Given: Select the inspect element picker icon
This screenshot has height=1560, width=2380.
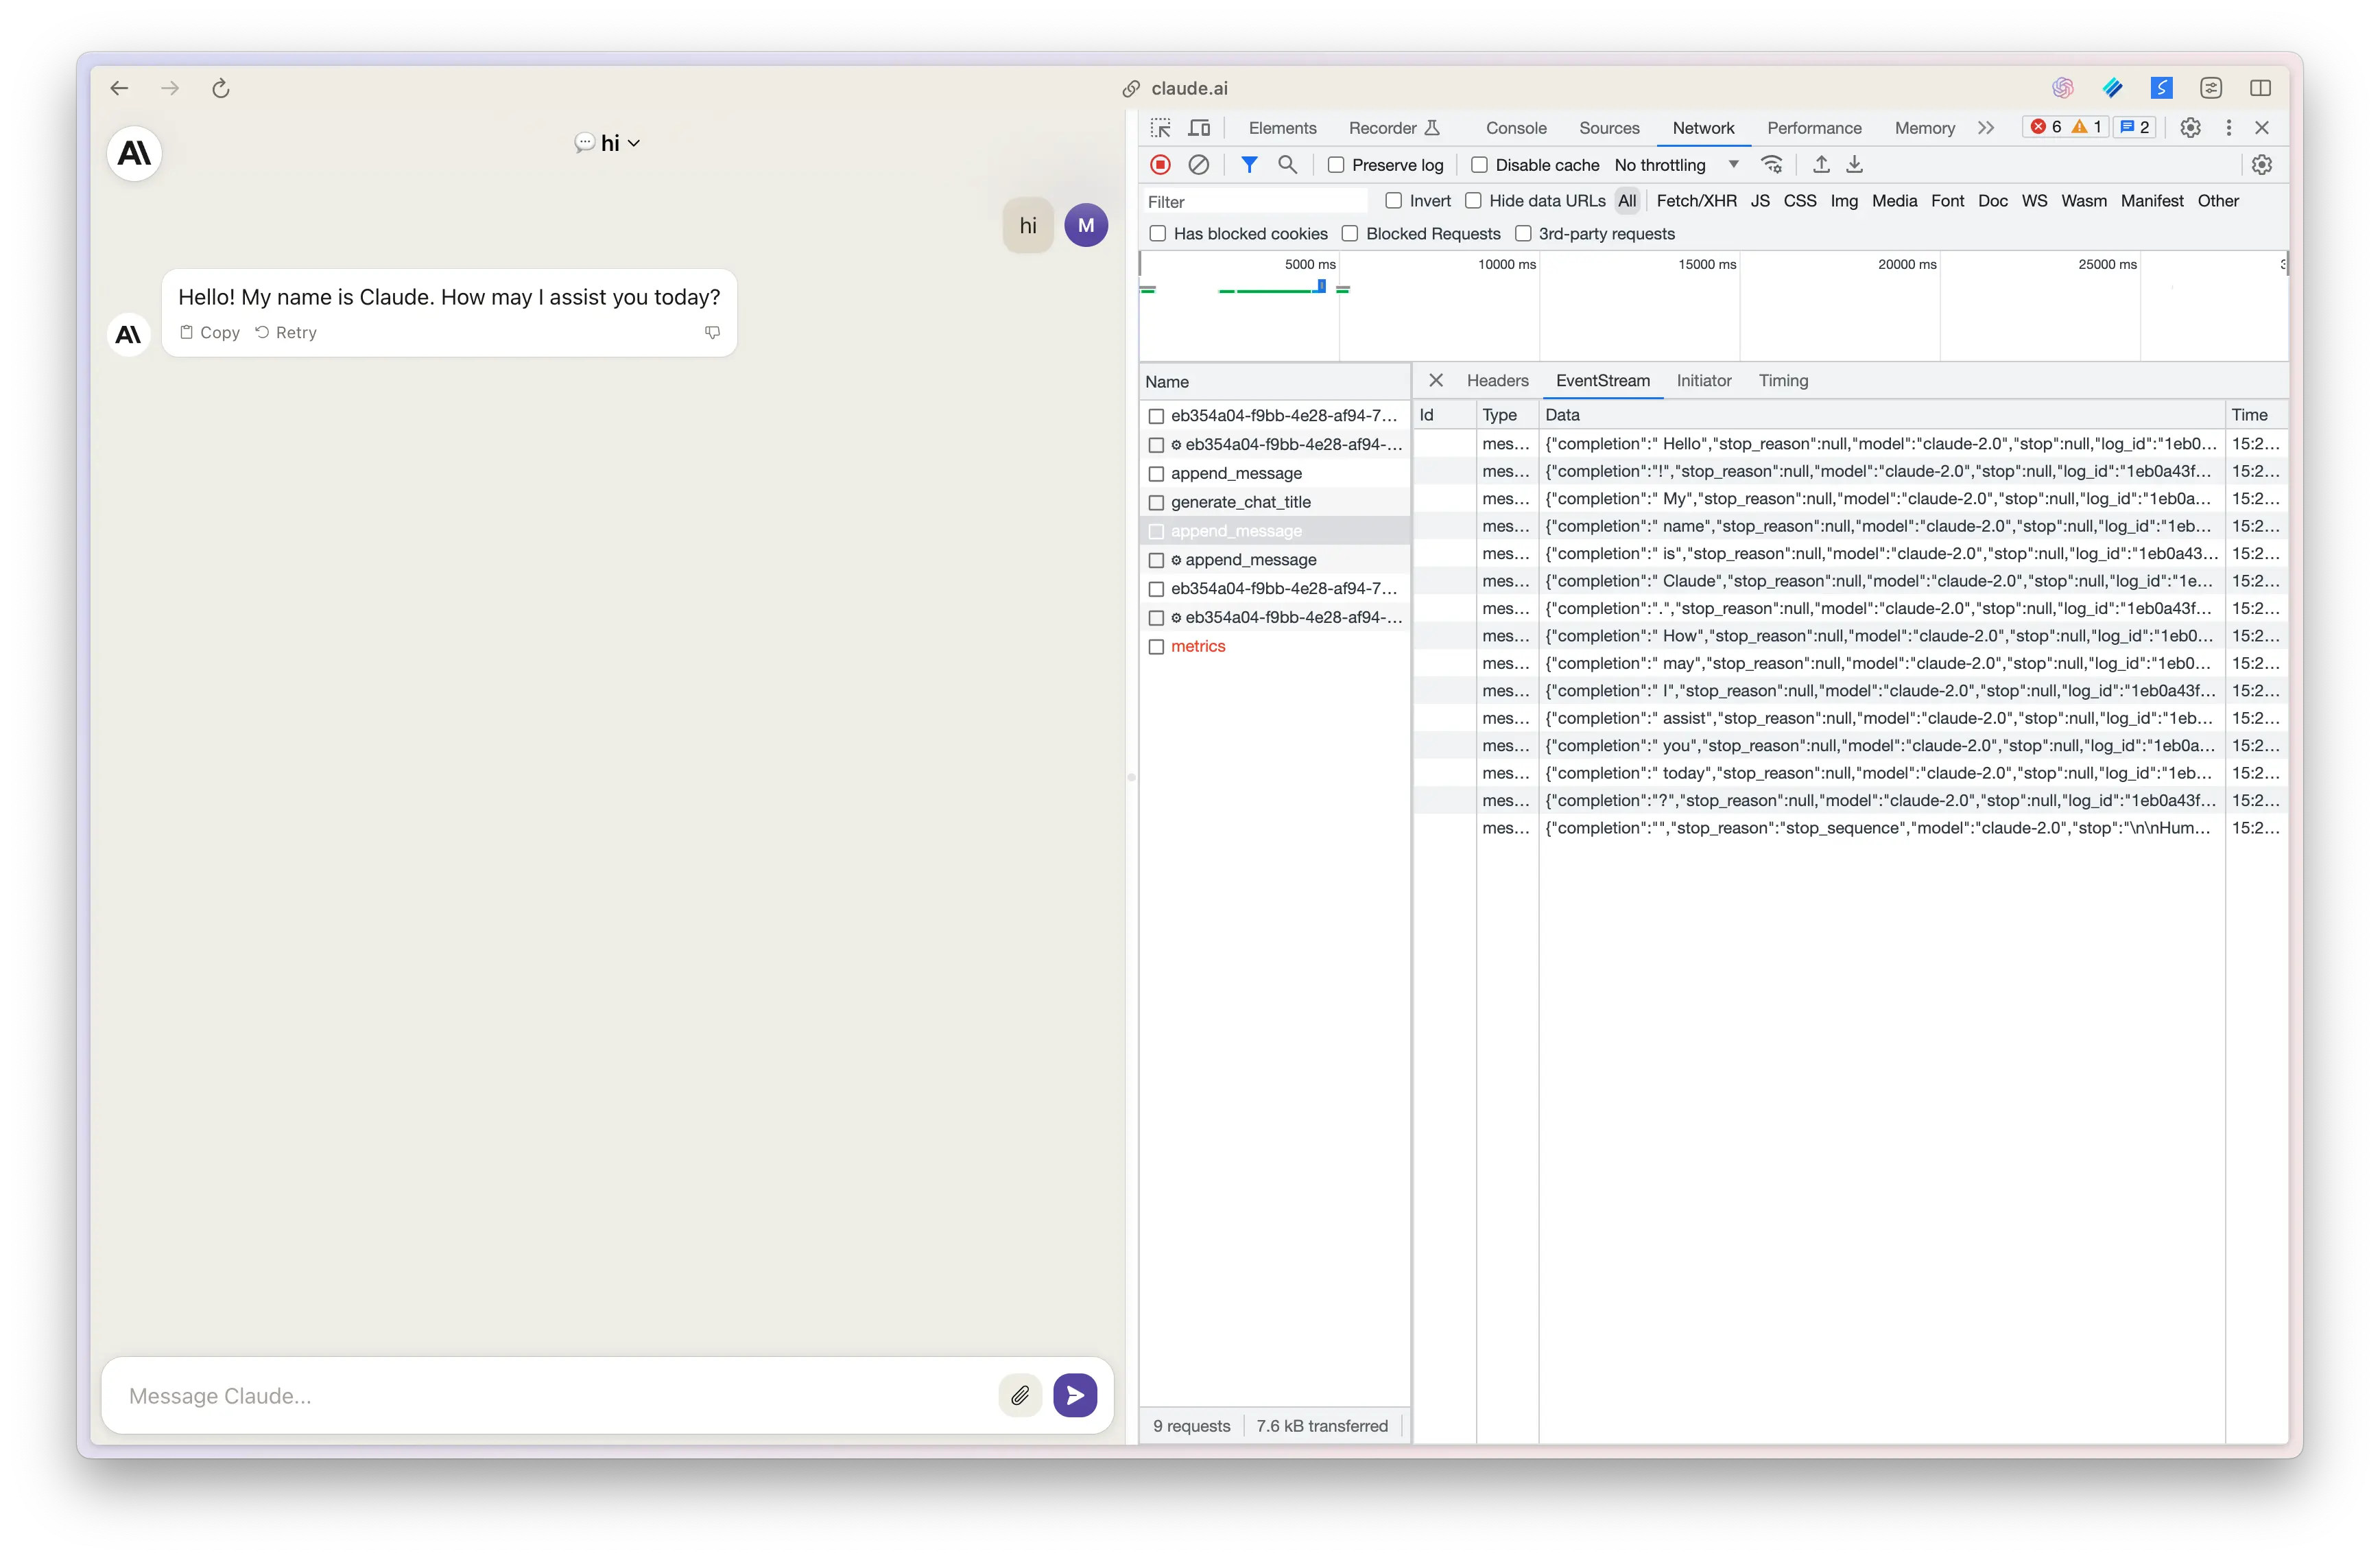Looking at the screenshot, I should [x=1160, y=128].
